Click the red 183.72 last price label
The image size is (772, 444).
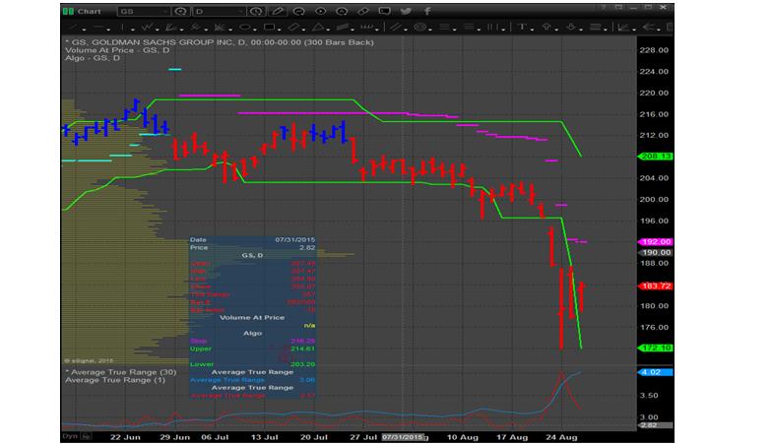point(655,285)
